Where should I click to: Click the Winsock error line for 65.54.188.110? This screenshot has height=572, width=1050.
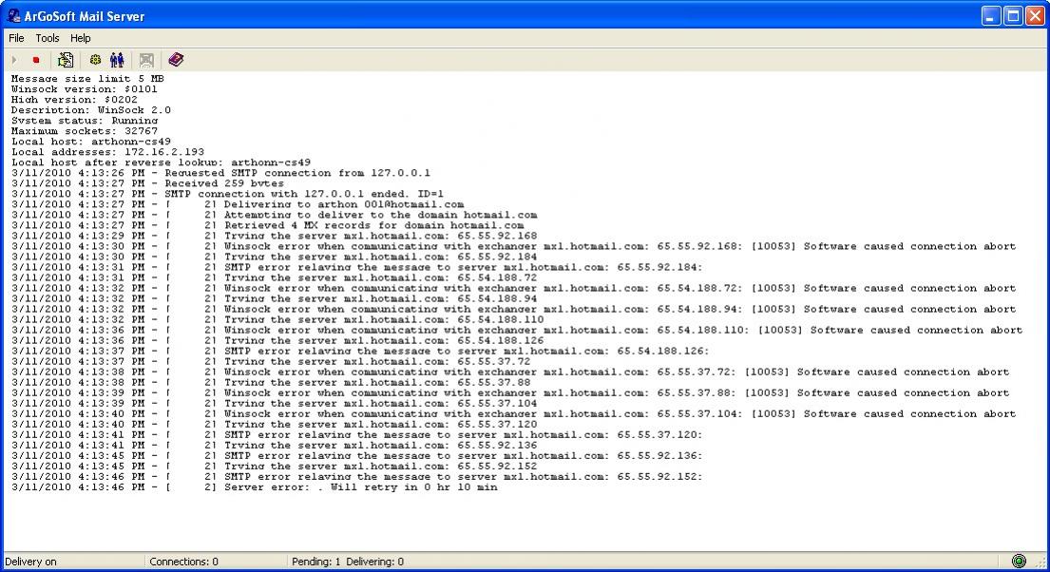pos(517,331)
